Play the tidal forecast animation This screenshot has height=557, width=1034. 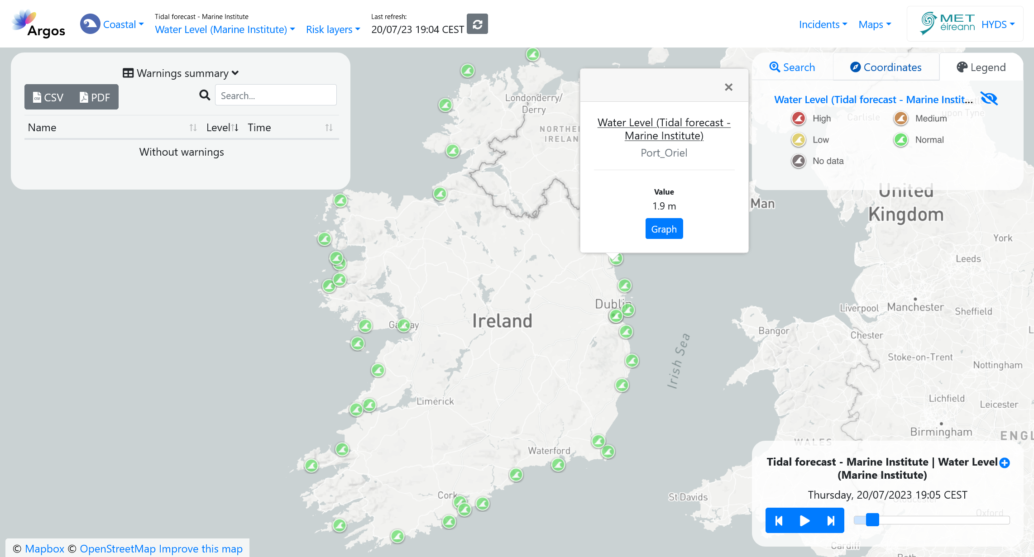tap(804, 521)
